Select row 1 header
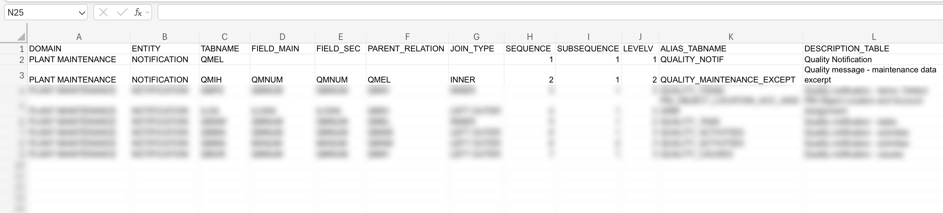Image resolution: width=943 pixels, height=213 pixels. (x=22, y=49)
